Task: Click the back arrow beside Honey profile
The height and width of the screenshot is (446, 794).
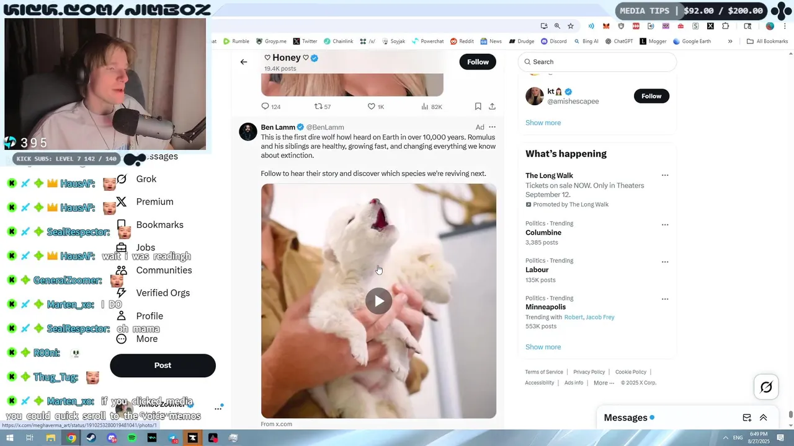Action: (x=244, y=62)
